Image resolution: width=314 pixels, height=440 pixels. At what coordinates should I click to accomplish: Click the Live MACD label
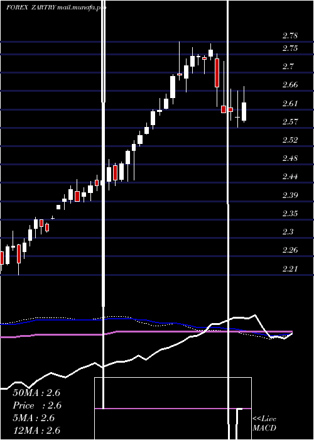click(x=264, y=424)
